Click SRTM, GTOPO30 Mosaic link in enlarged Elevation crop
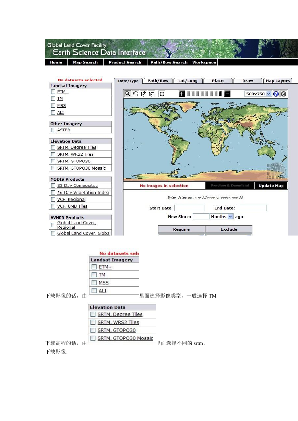 pos(126,338)
